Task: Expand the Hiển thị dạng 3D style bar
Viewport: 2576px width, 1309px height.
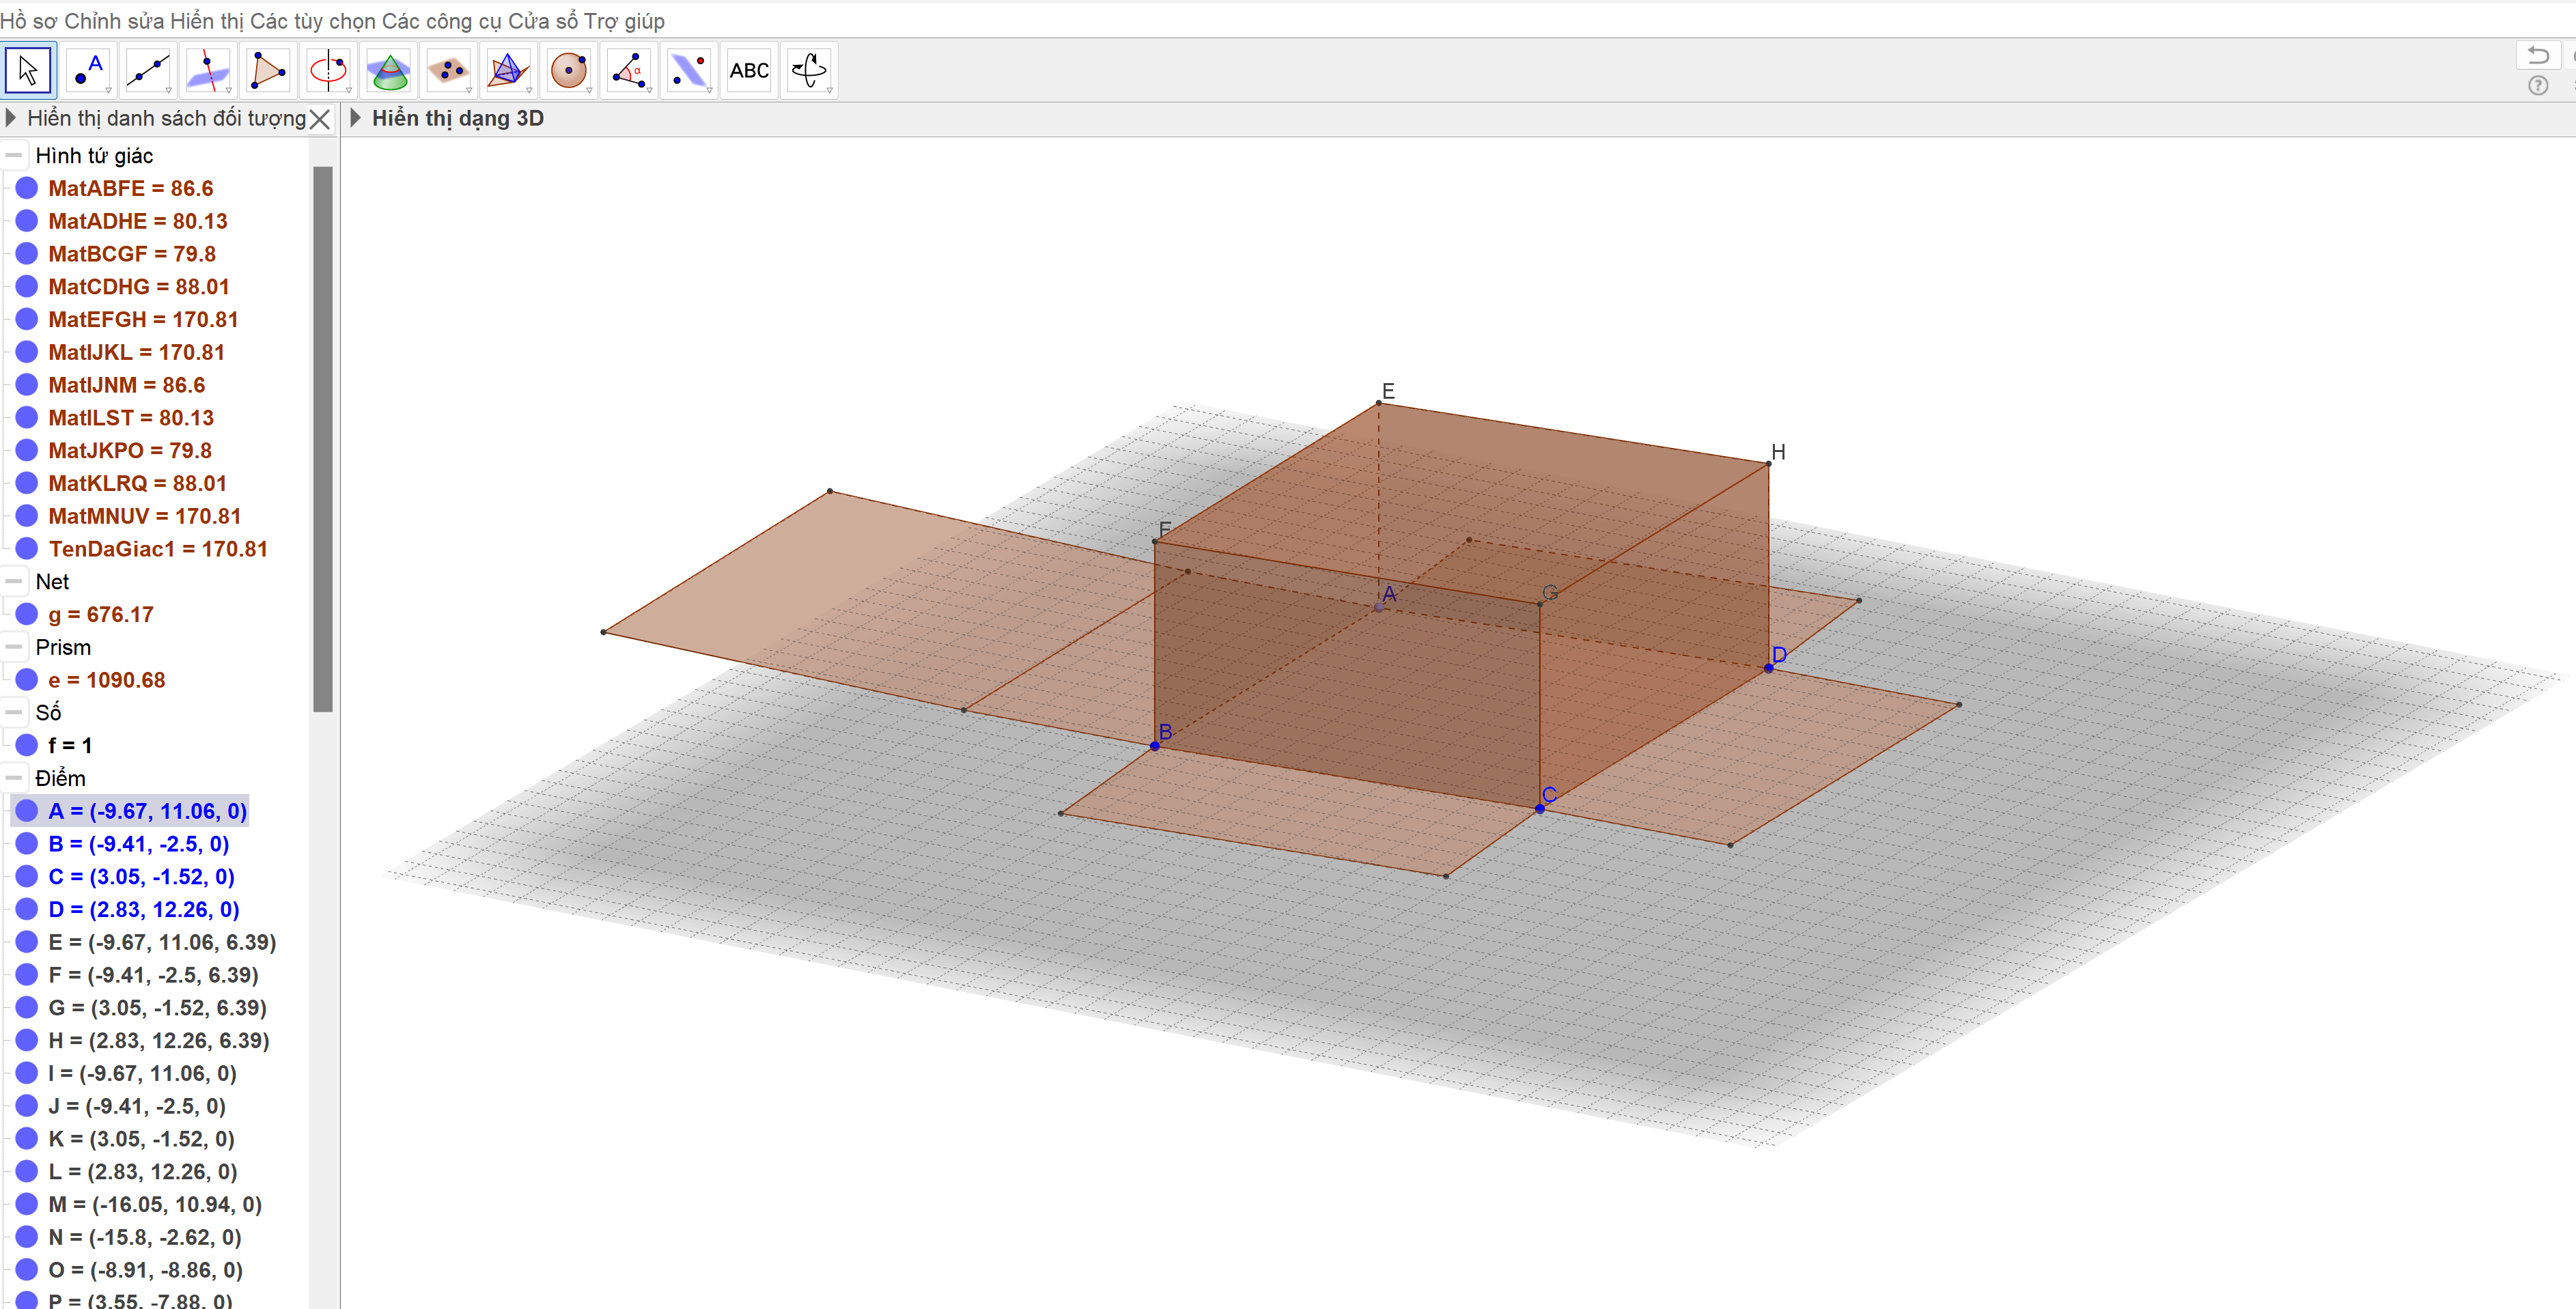Action: 355,118
